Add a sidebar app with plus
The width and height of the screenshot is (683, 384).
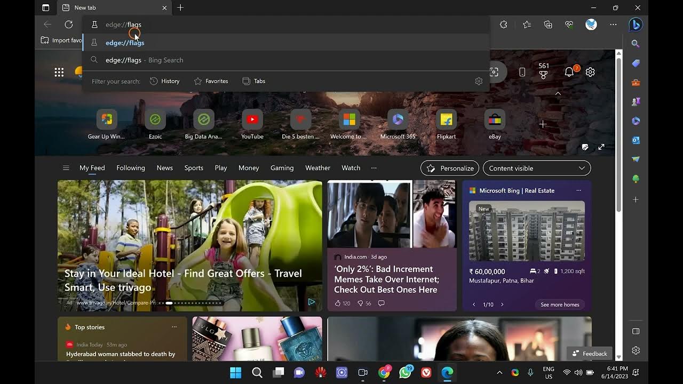coord(636,199)
